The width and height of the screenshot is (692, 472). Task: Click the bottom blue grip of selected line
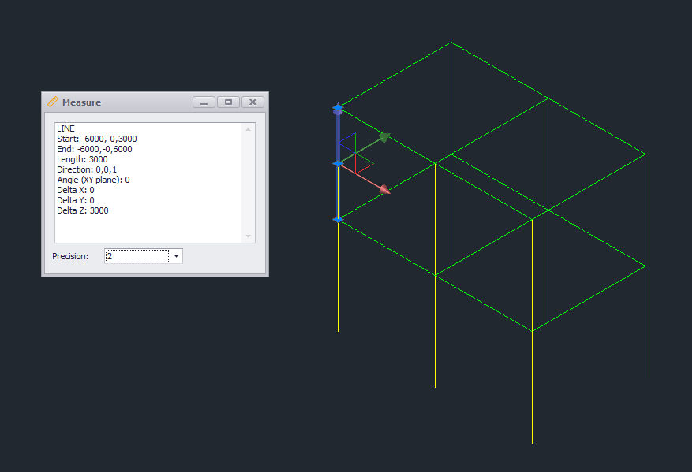338,220
